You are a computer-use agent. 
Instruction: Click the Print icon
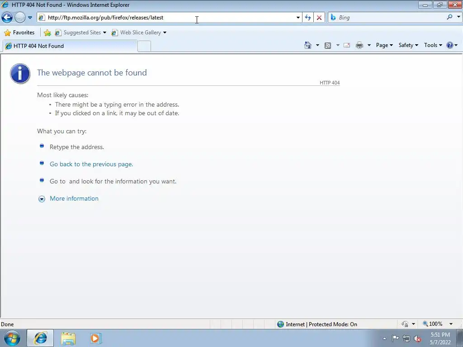point(359,46)
